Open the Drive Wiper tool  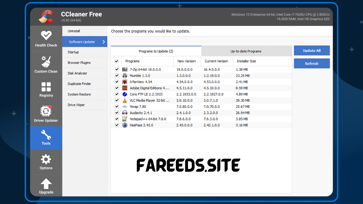[85, 105]
